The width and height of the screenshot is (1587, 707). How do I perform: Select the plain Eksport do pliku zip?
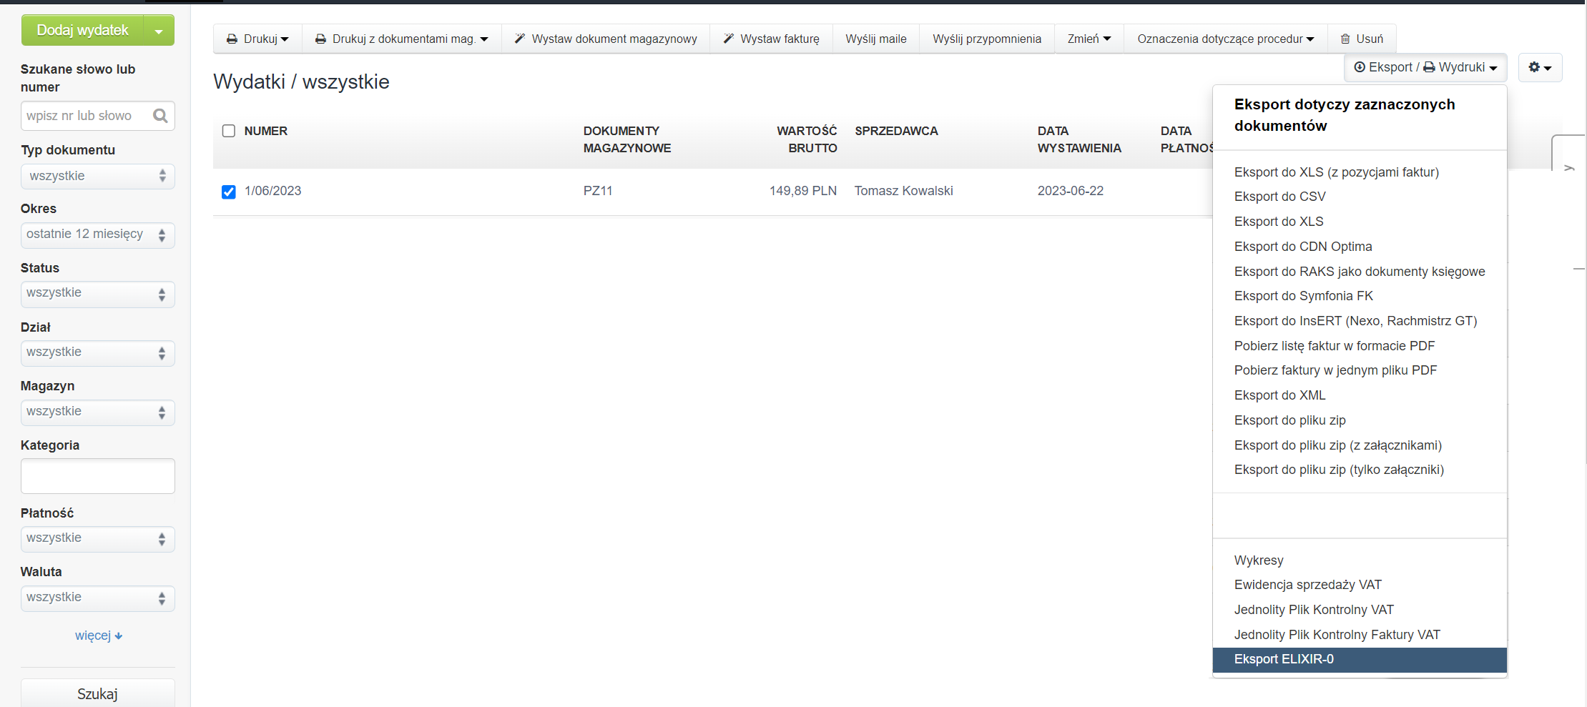1290,420
